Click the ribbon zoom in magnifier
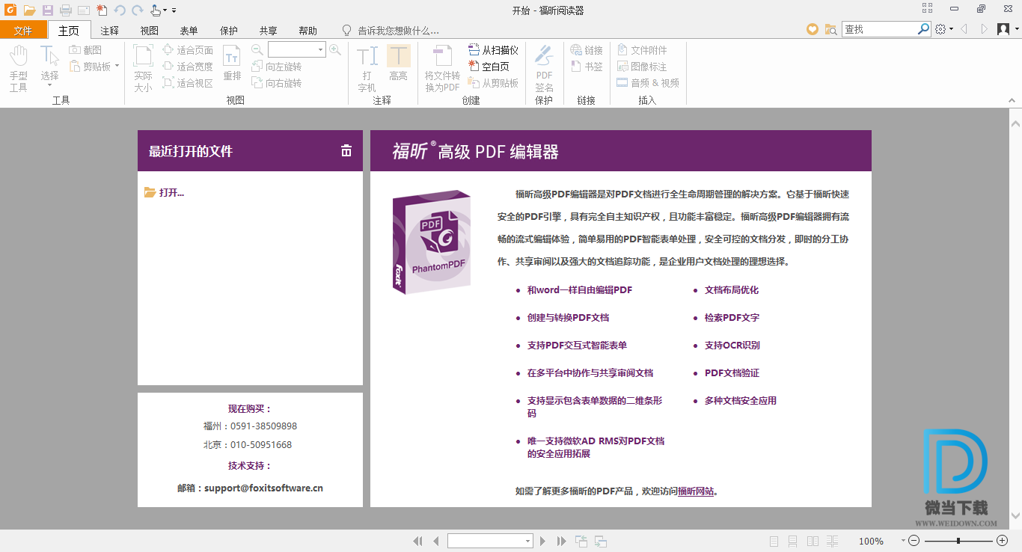The height and width of the screenshot is (552, 1022). pyautogui.click(x=335, y=50)
